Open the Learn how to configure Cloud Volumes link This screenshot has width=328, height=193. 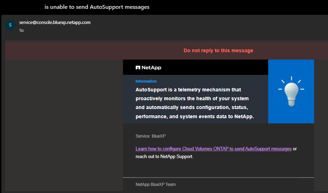(x=213, y=149)
